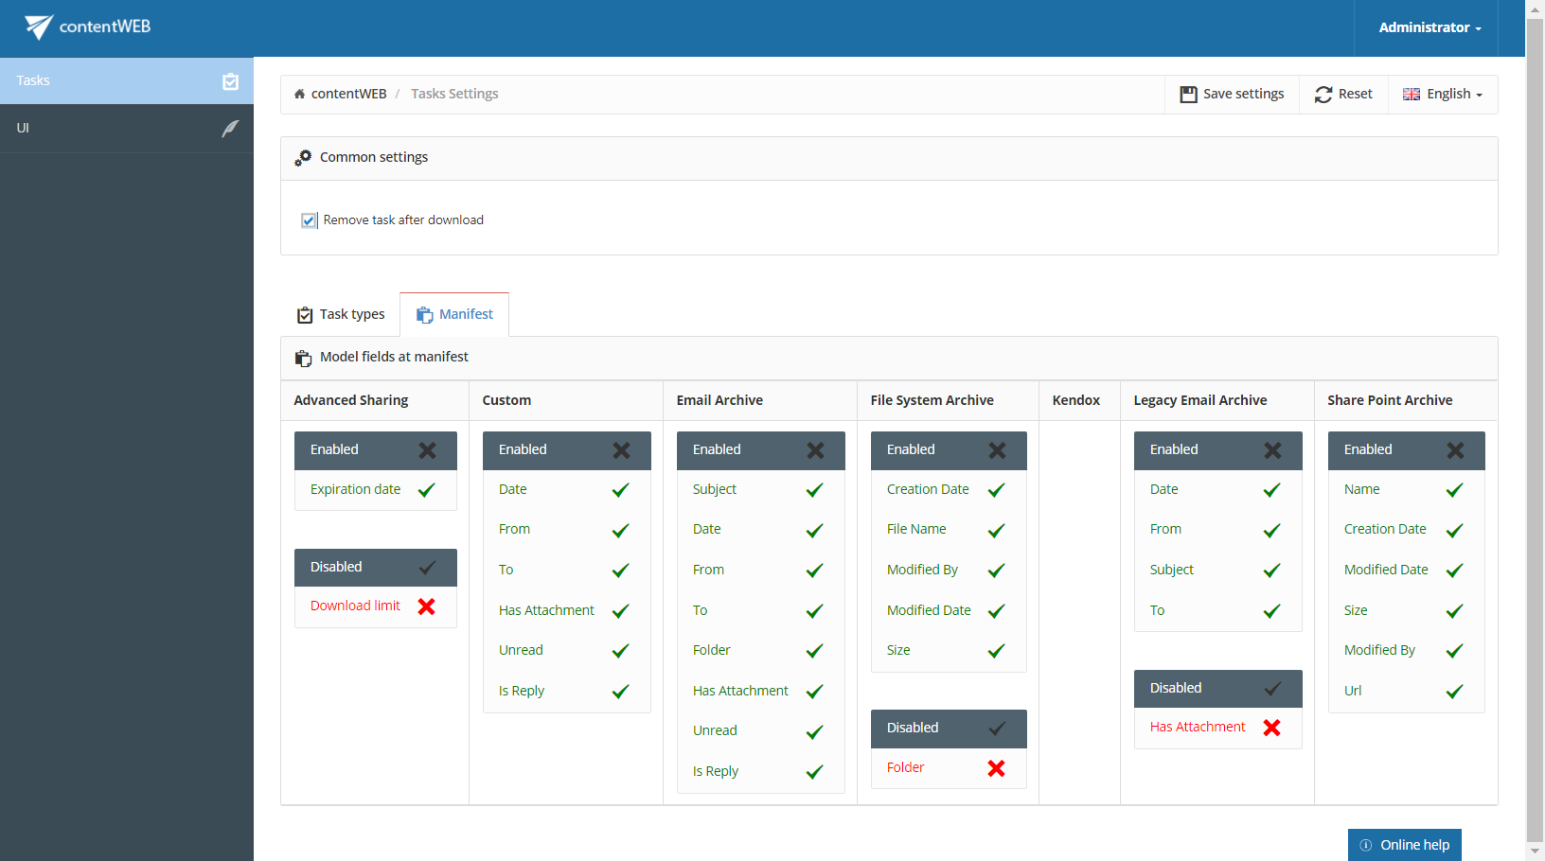This screenshot has height=861, width=1545.
Task: Enable Folder red cross in File System Archive
Action: (997, 768)
